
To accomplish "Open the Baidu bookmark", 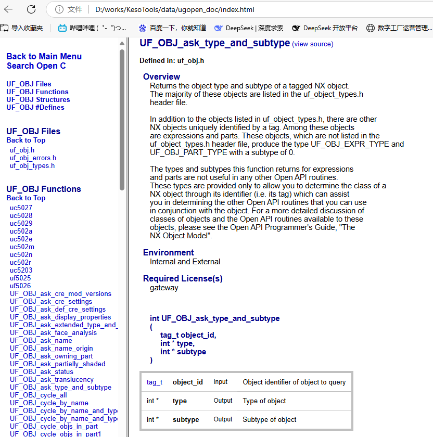I will [x=172, y=28].
